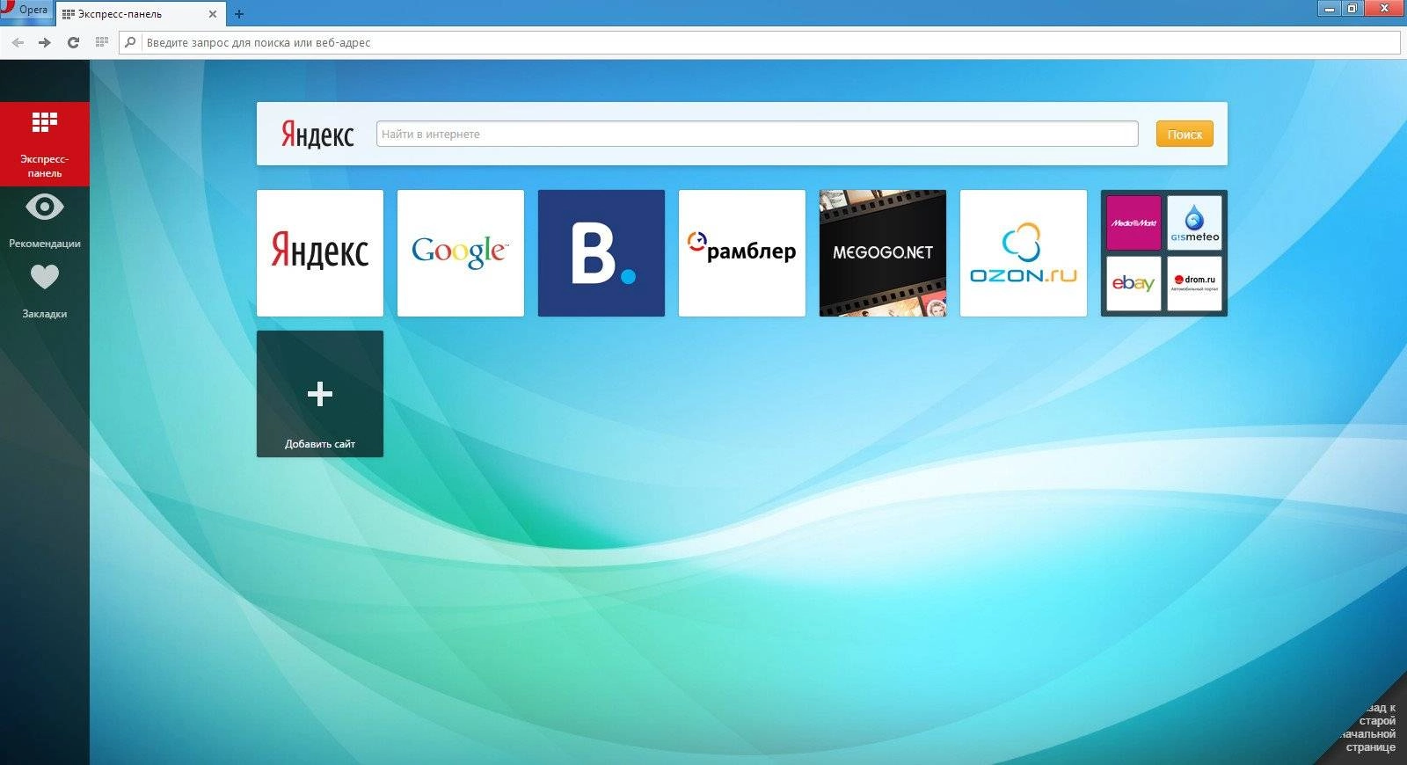This screenshot has height=765, width=1407.
Task: Click the address bar search field
Action: pyautogui.click(x=760, y=42)
